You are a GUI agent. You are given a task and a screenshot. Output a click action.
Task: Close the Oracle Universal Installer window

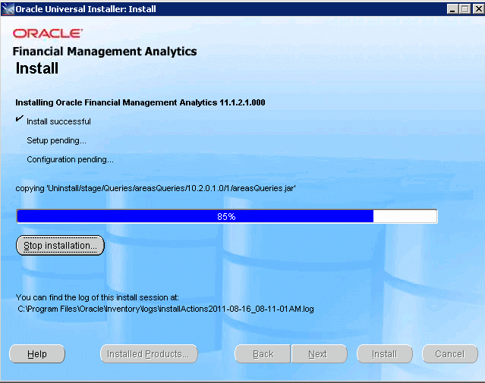tap(478, 9)
